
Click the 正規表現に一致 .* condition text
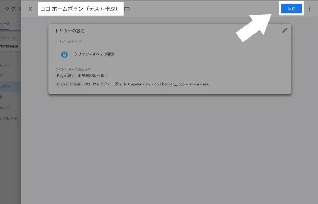coord(93,76)
